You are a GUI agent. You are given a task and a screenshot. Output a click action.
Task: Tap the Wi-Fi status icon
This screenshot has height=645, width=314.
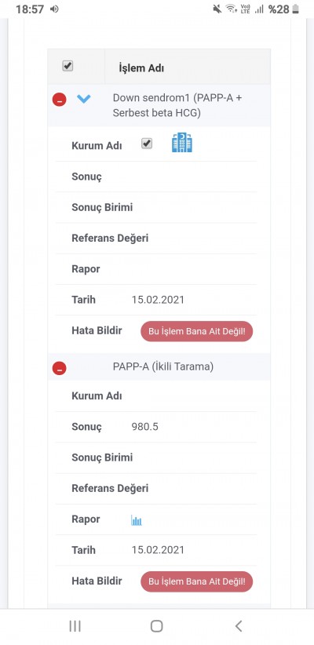(232, 9)
